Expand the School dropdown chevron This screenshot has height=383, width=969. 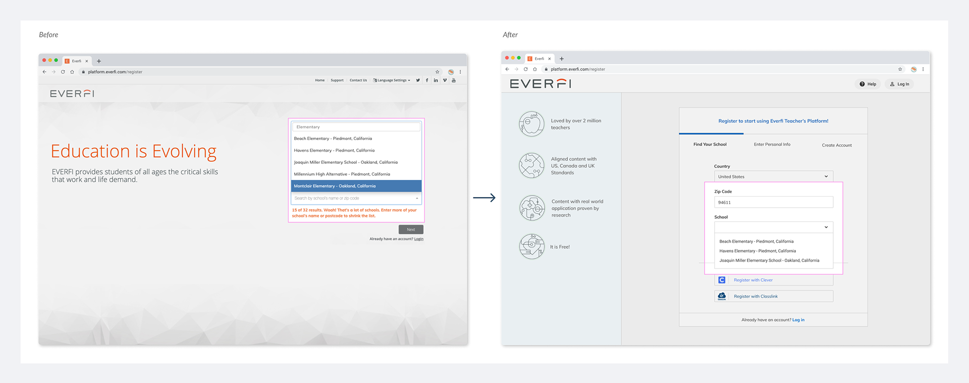click(826, 227)
